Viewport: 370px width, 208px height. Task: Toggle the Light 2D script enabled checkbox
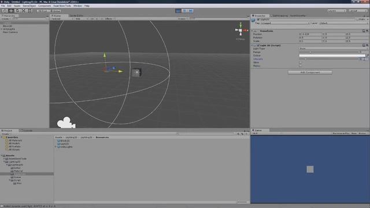258,45
